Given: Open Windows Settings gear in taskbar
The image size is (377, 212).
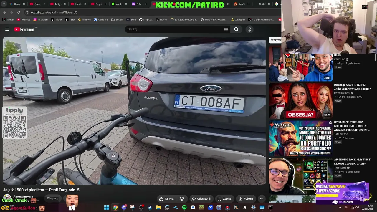Looking at the screenshot, I should (x=253, y=207).
